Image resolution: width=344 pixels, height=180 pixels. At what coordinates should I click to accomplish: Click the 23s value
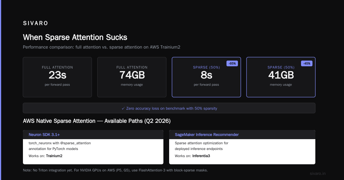[57, 75]
